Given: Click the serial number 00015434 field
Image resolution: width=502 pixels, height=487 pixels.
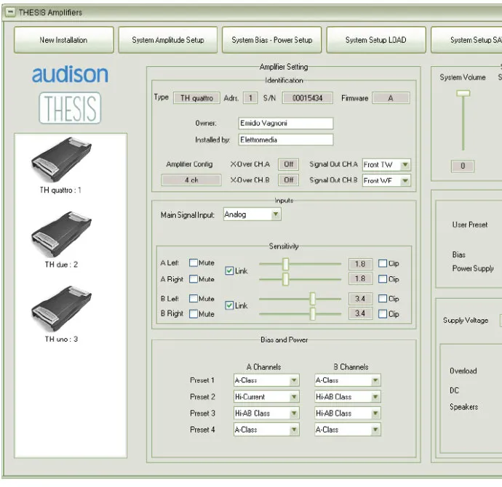Looking at the screenshot, I should pyautogui.click(x=307, y=98).
